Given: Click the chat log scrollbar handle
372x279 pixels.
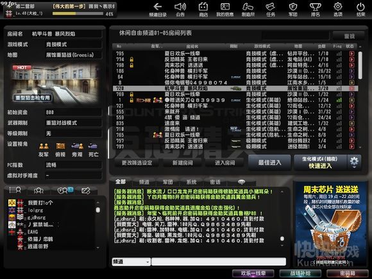Looking at the screenshot, I should coord(282,239).
